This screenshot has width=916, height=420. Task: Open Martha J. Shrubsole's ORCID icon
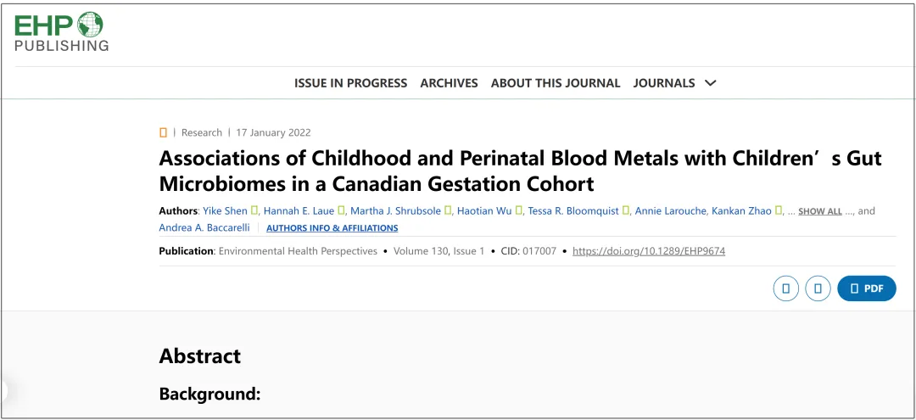pyautogui.click(x=448, y=211)
